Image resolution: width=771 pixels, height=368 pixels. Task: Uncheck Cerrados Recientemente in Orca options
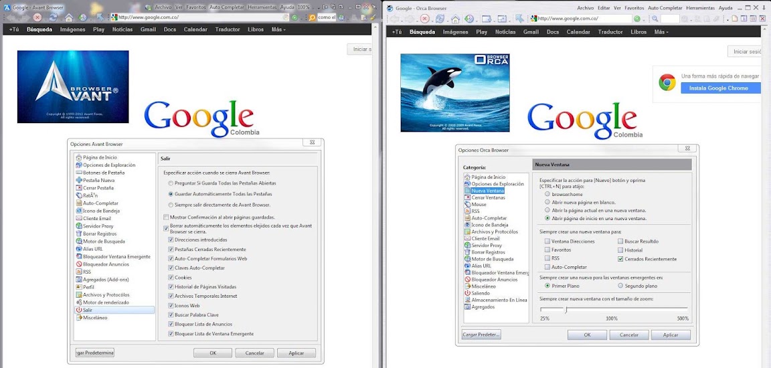620,259
